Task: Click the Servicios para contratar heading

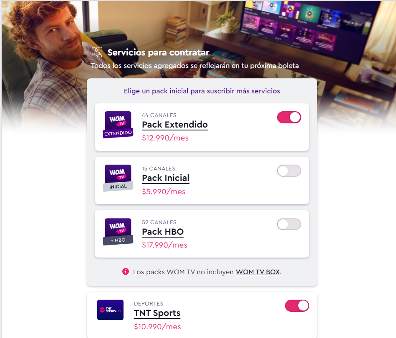Action: [158, 53]
